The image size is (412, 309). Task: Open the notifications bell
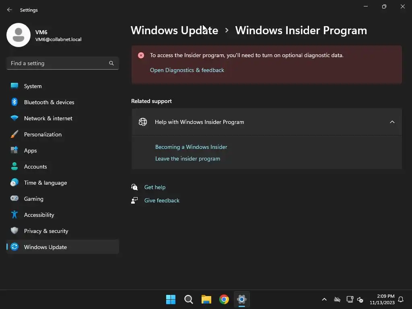pos(401,299)
